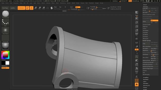Open LightBox
The image size is (161, 90).
[x=13, y=8]
